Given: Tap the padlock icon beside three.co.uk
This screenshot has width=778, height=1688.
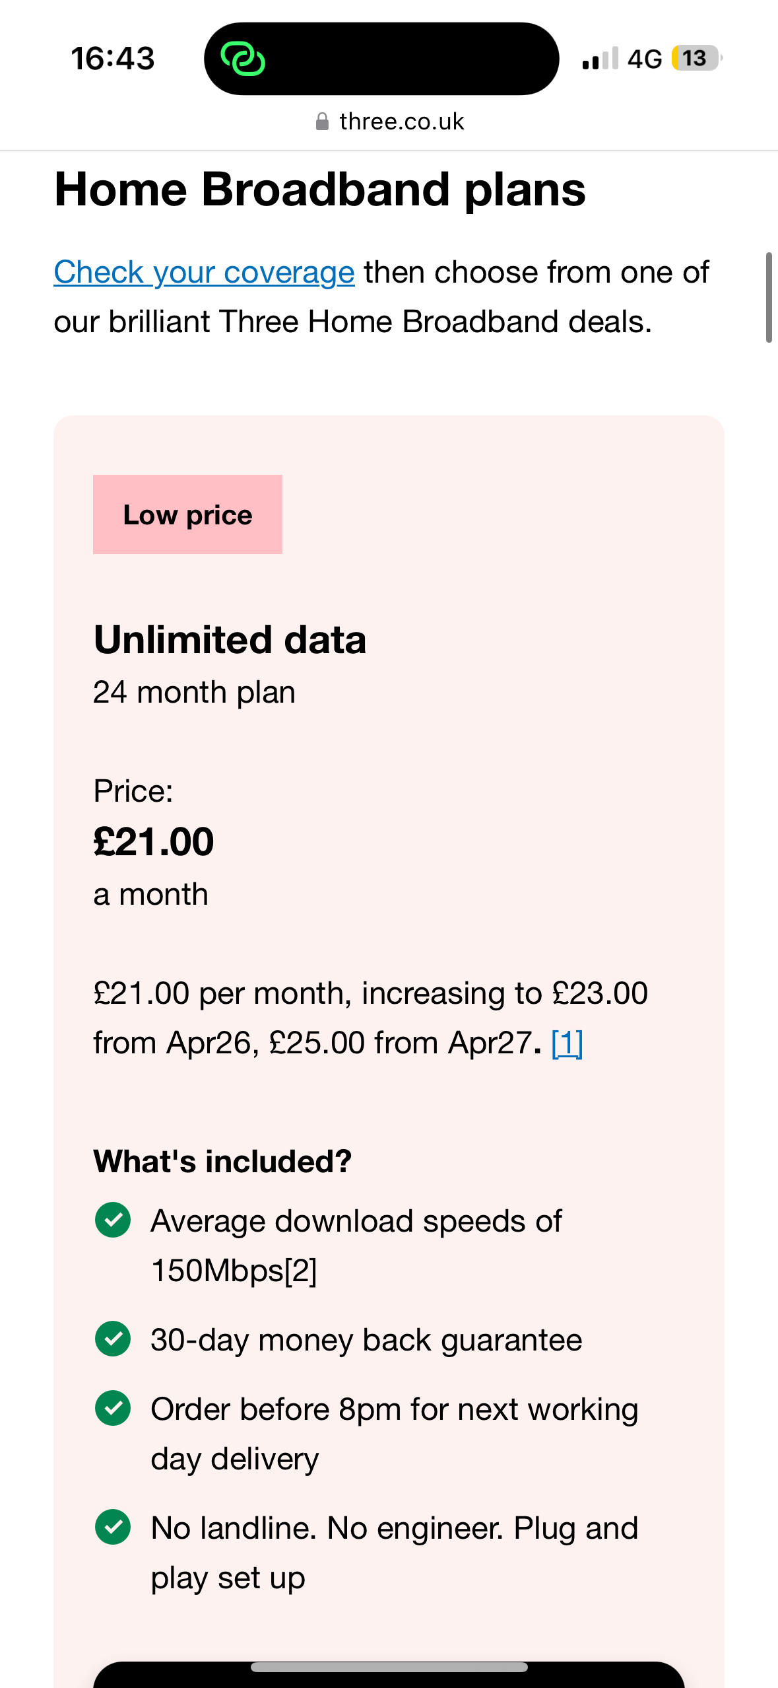Looking at the screenshot, I should tap(322, 122).
